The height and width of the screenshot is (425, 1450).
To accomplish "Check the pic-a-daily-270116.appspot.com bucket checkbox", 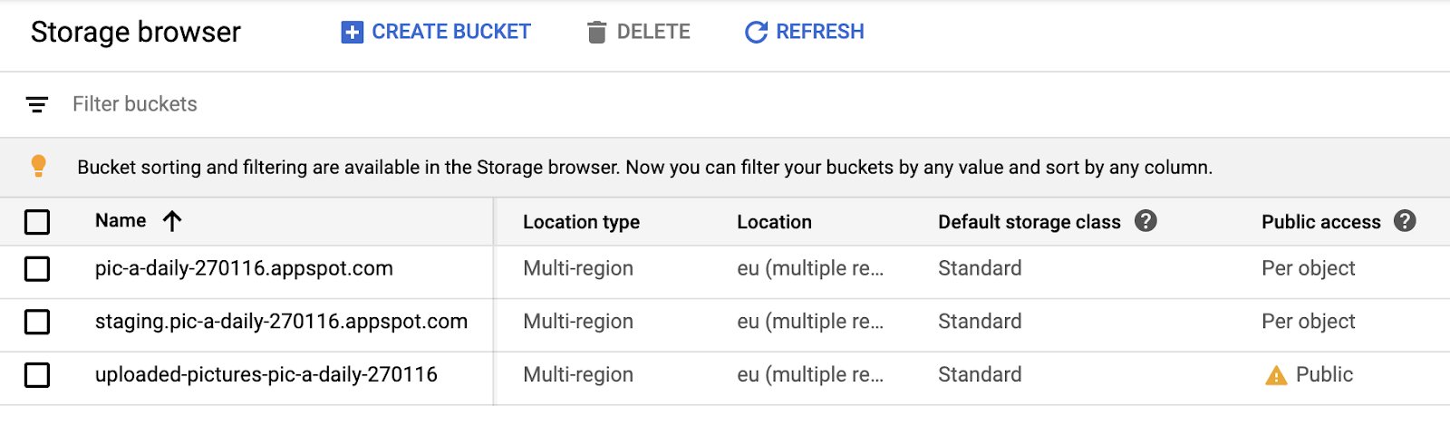I will tap(37, 269).
